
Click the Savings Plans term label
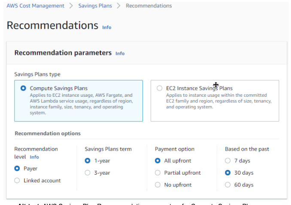click(108, 149)
